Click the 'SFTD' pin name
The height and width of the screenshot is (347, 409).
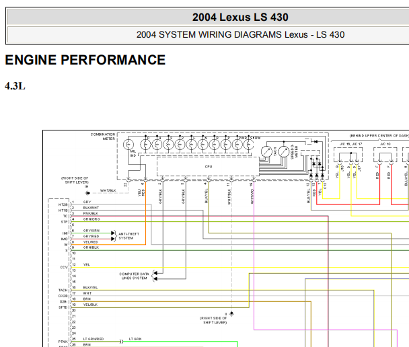tap(63, 307)
